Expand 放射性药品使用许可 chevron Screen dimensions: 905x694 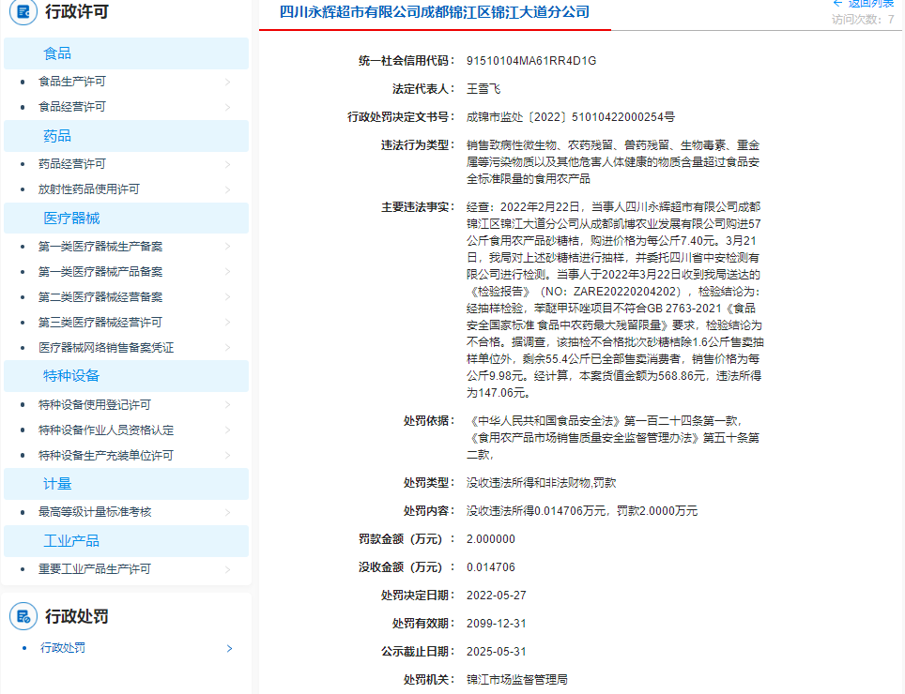point(228,189)
